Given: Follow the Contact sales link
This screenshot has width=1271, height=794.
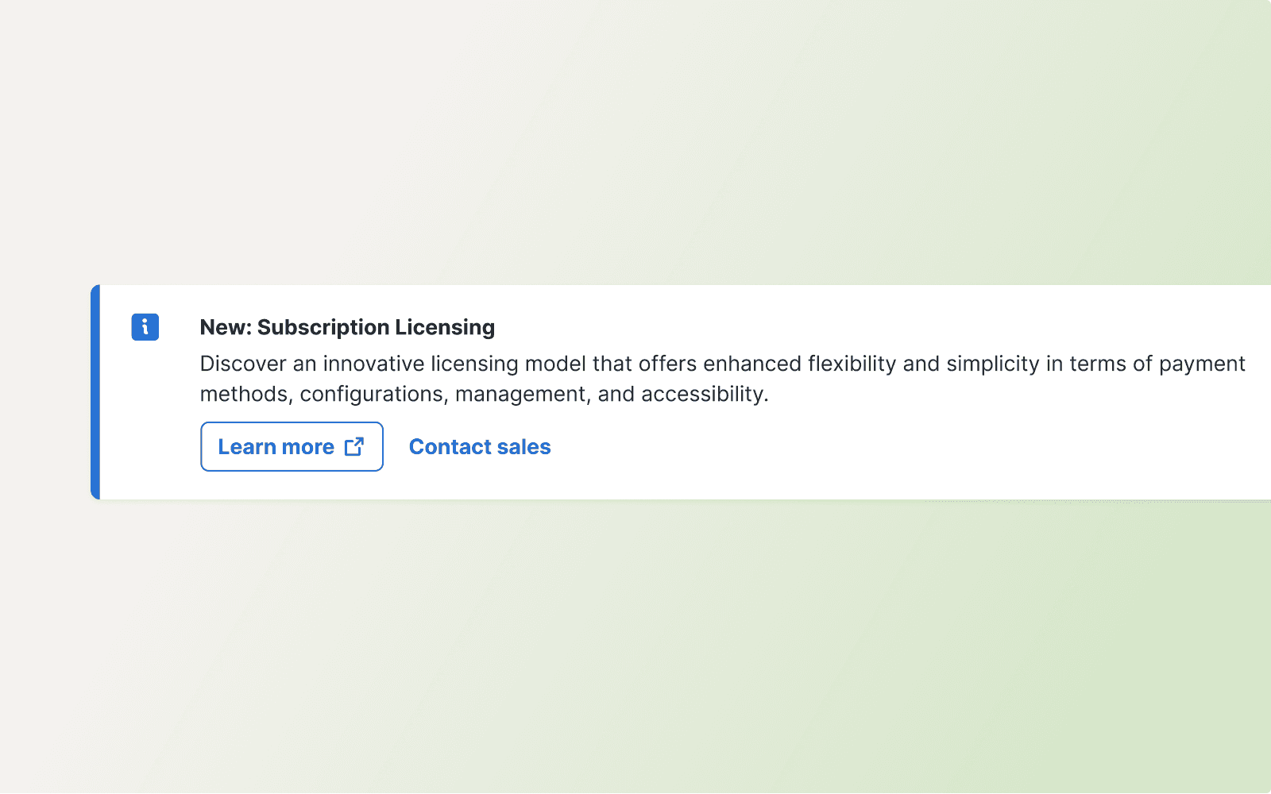Looking at the screenshot, I should [x=480, y=447].
